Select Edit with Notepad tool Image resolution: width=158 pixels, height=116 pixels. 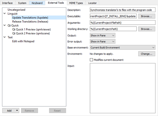click(x=23, y=41)
